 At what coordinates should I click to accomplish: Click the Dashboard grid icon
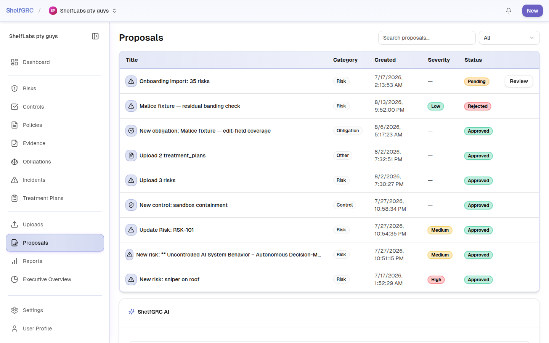[14, 62]
